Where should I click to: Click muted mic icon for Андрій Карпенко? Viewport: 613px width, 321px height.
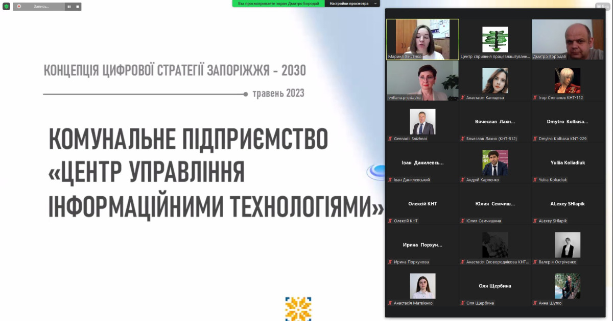tap(463, 180)
